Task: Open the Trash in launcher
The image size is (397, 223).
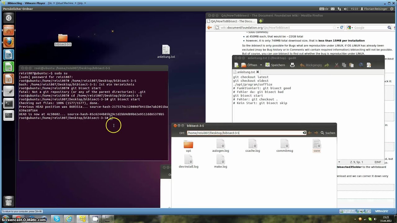Action: click(x=8, y=201)
